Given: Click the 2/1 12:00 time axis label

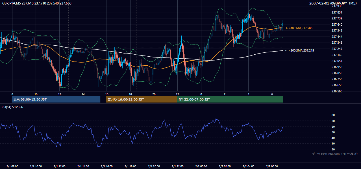Looking at the screenshot, I should coord(59,166).
